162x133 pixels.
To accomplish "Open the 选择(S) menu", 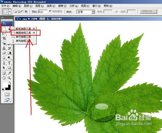I will click(51, 6).
